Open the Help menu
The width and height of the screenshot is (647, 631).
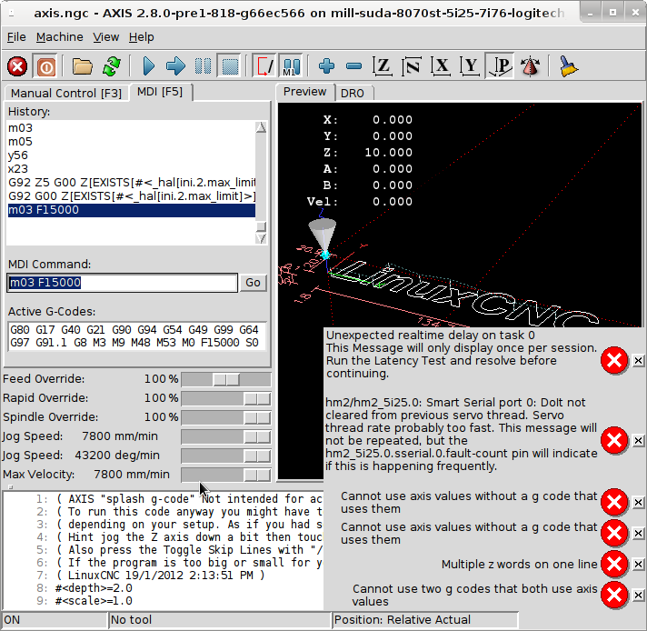tap(141, 37)
